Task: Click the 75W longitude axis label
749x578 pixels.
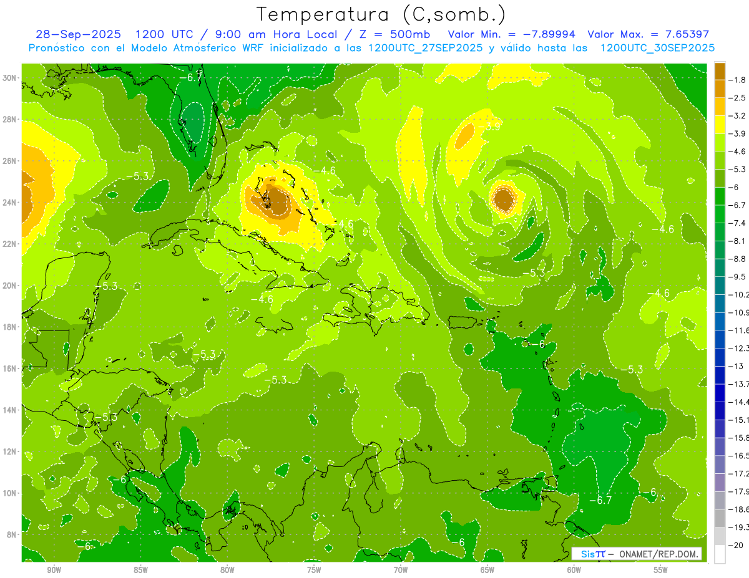Action: click(x=314, y=570)
